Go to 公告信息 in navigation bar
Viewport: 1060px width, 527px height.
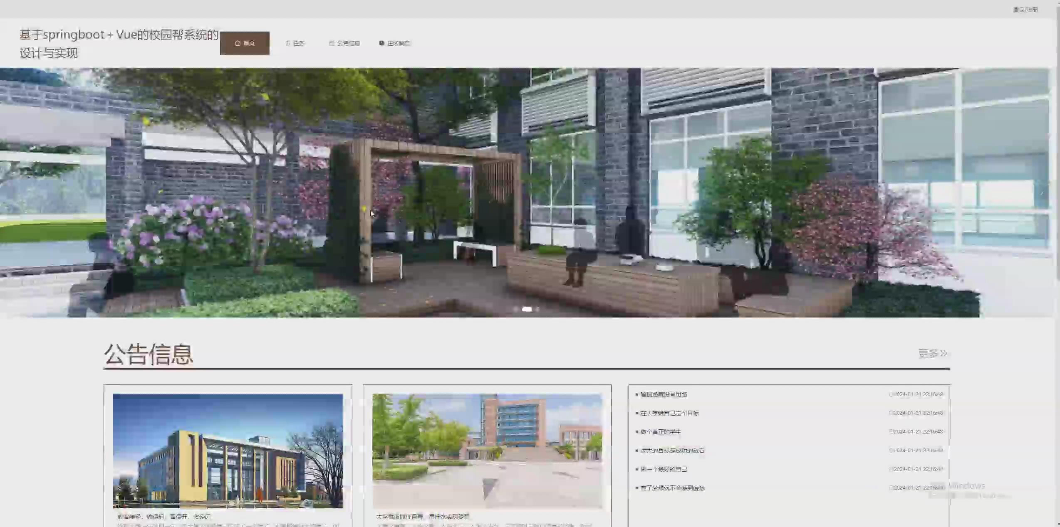click(x=348, y=43)
